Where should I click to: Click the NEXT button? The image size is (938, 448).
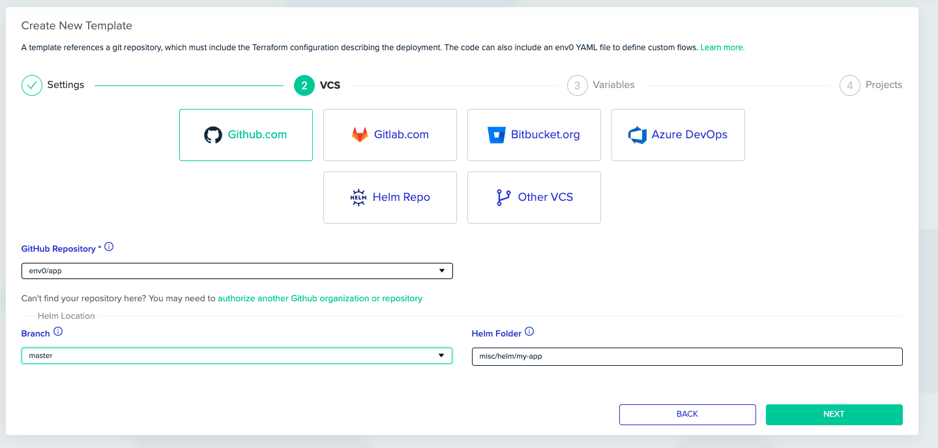click(x=834, y=415)
